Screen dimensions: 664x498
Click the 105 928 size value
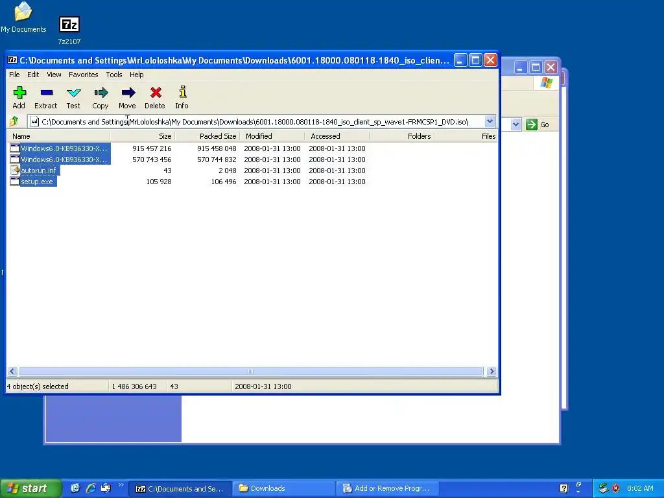point(158,182)
